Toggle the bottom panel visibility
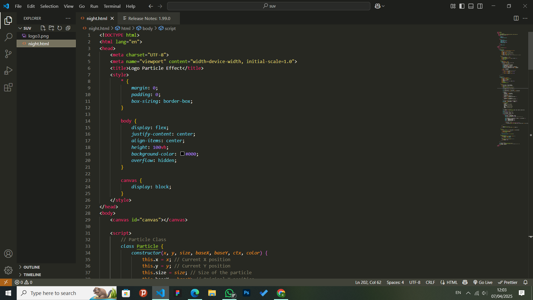The image size is (533, 300). pos(471,6)
